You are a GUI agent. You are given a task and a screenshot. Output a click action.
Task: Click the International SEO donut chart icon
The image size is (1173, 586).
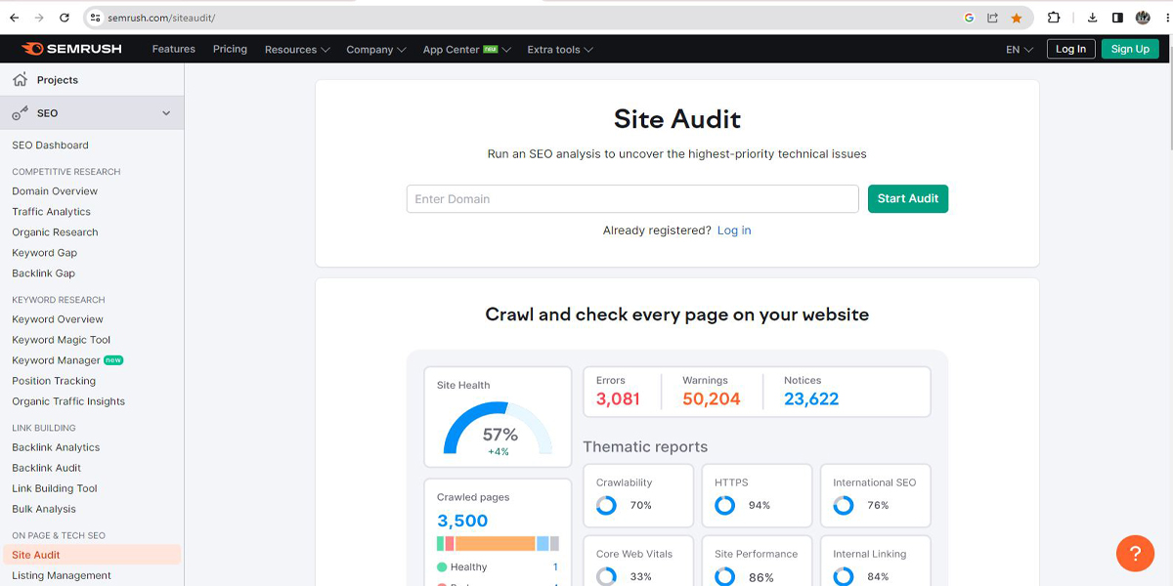(x=843, y=505)
